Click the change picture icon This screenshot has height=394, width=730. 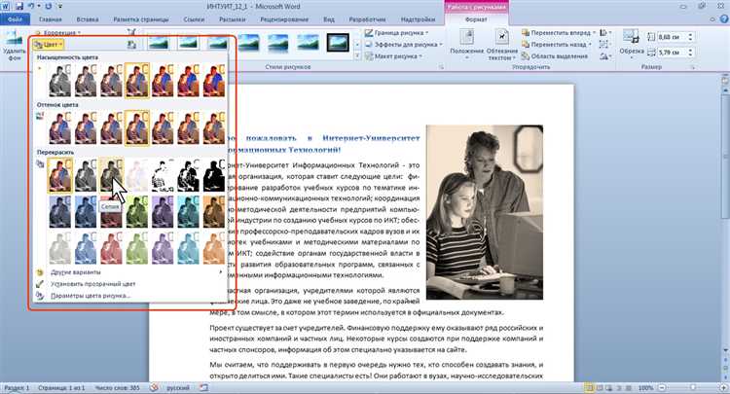(131, 45)
